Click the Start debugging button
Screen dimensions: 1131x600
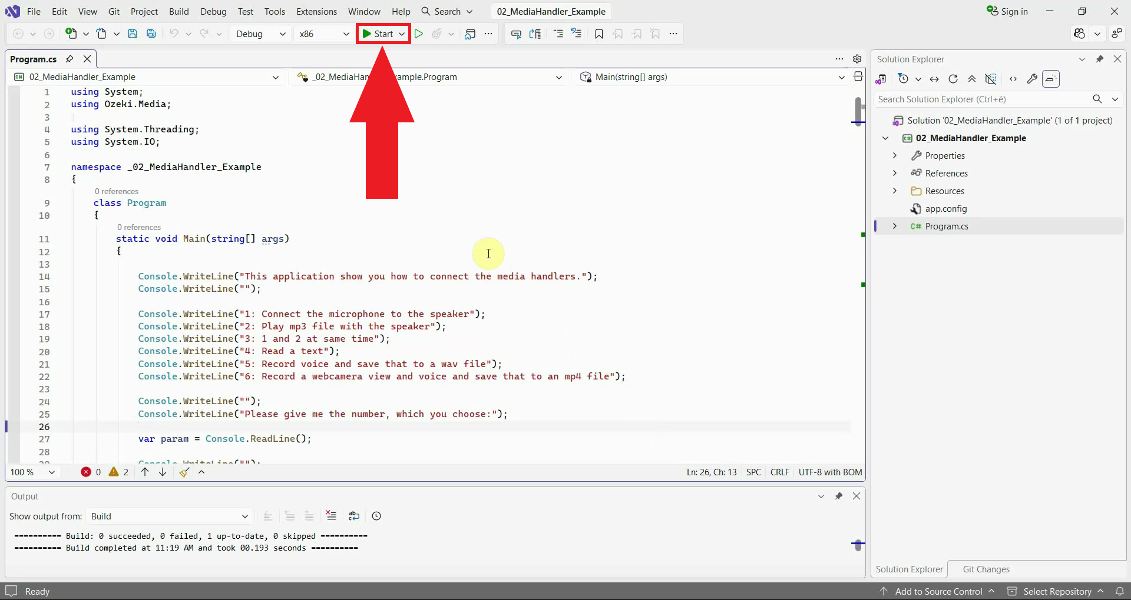point(378,34)
